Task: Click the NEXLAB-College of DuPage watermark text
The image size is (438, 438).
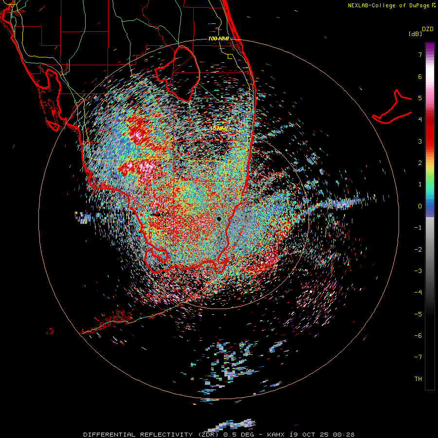Action: click(x=391, y=5)
